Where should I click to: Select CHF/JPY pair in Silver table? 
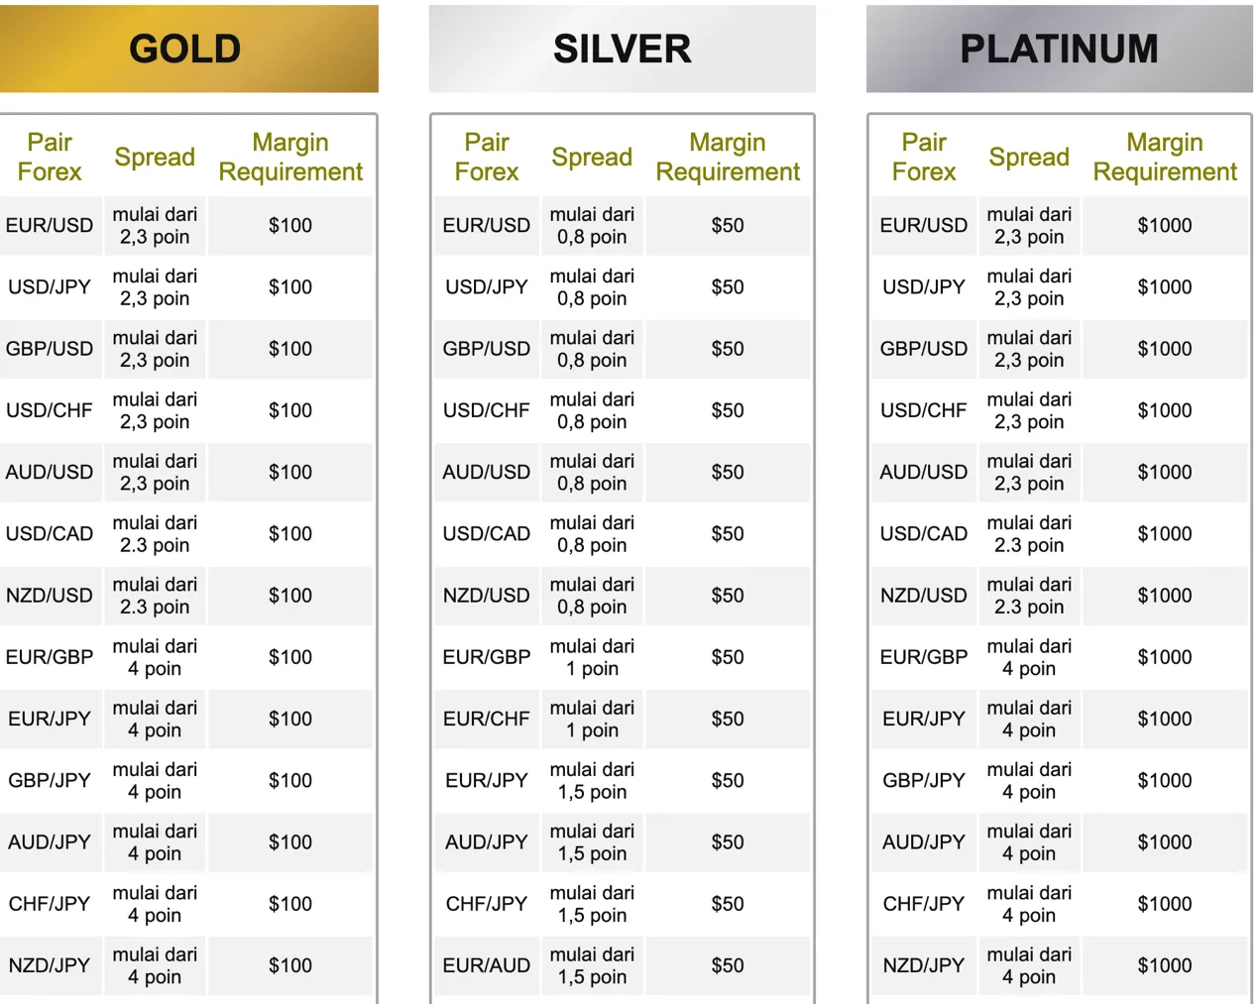(x=487, y=904)
